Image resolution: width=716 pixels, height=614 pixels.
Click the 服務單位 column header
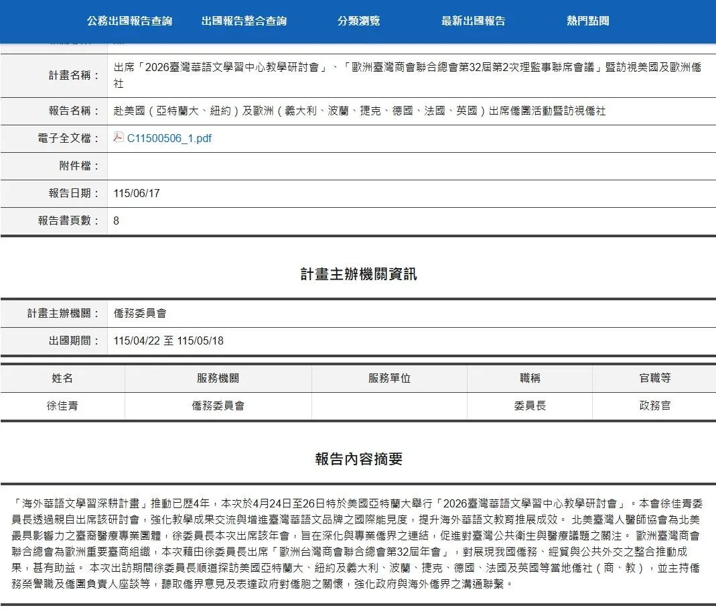(389, 378)
